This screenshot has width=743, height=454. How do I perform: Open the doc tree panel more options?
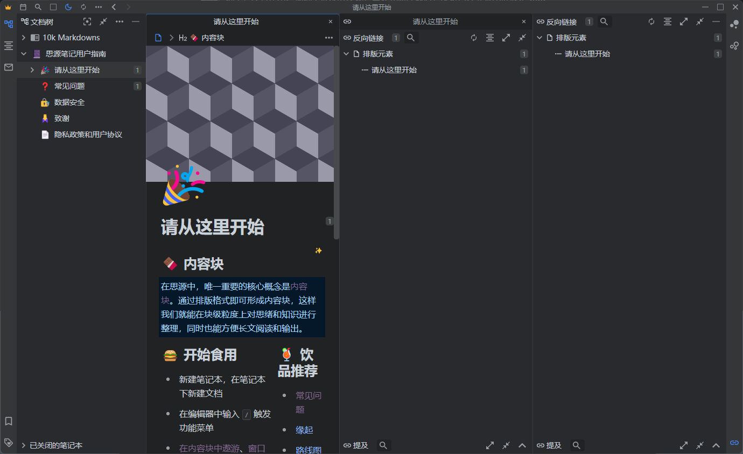pos(120,22)
